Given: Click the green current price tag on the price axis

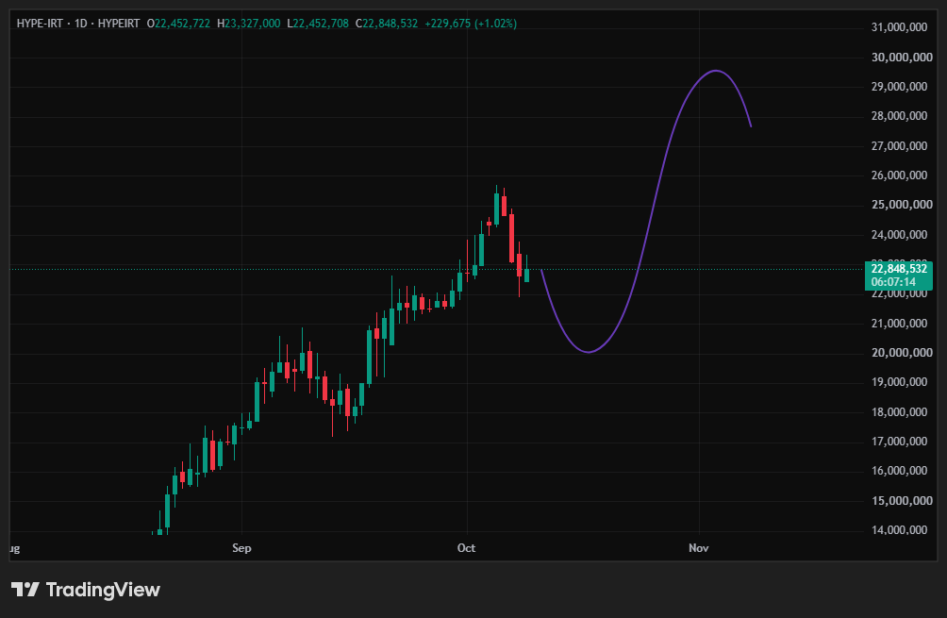Looking at the screenshot, I should coord(899,276).
